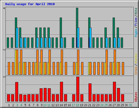The height and width of the screenshot is (108, 139).
Task: Select the 'Sites' legend label
Action: pyautogui.click(x=136, y=71)
